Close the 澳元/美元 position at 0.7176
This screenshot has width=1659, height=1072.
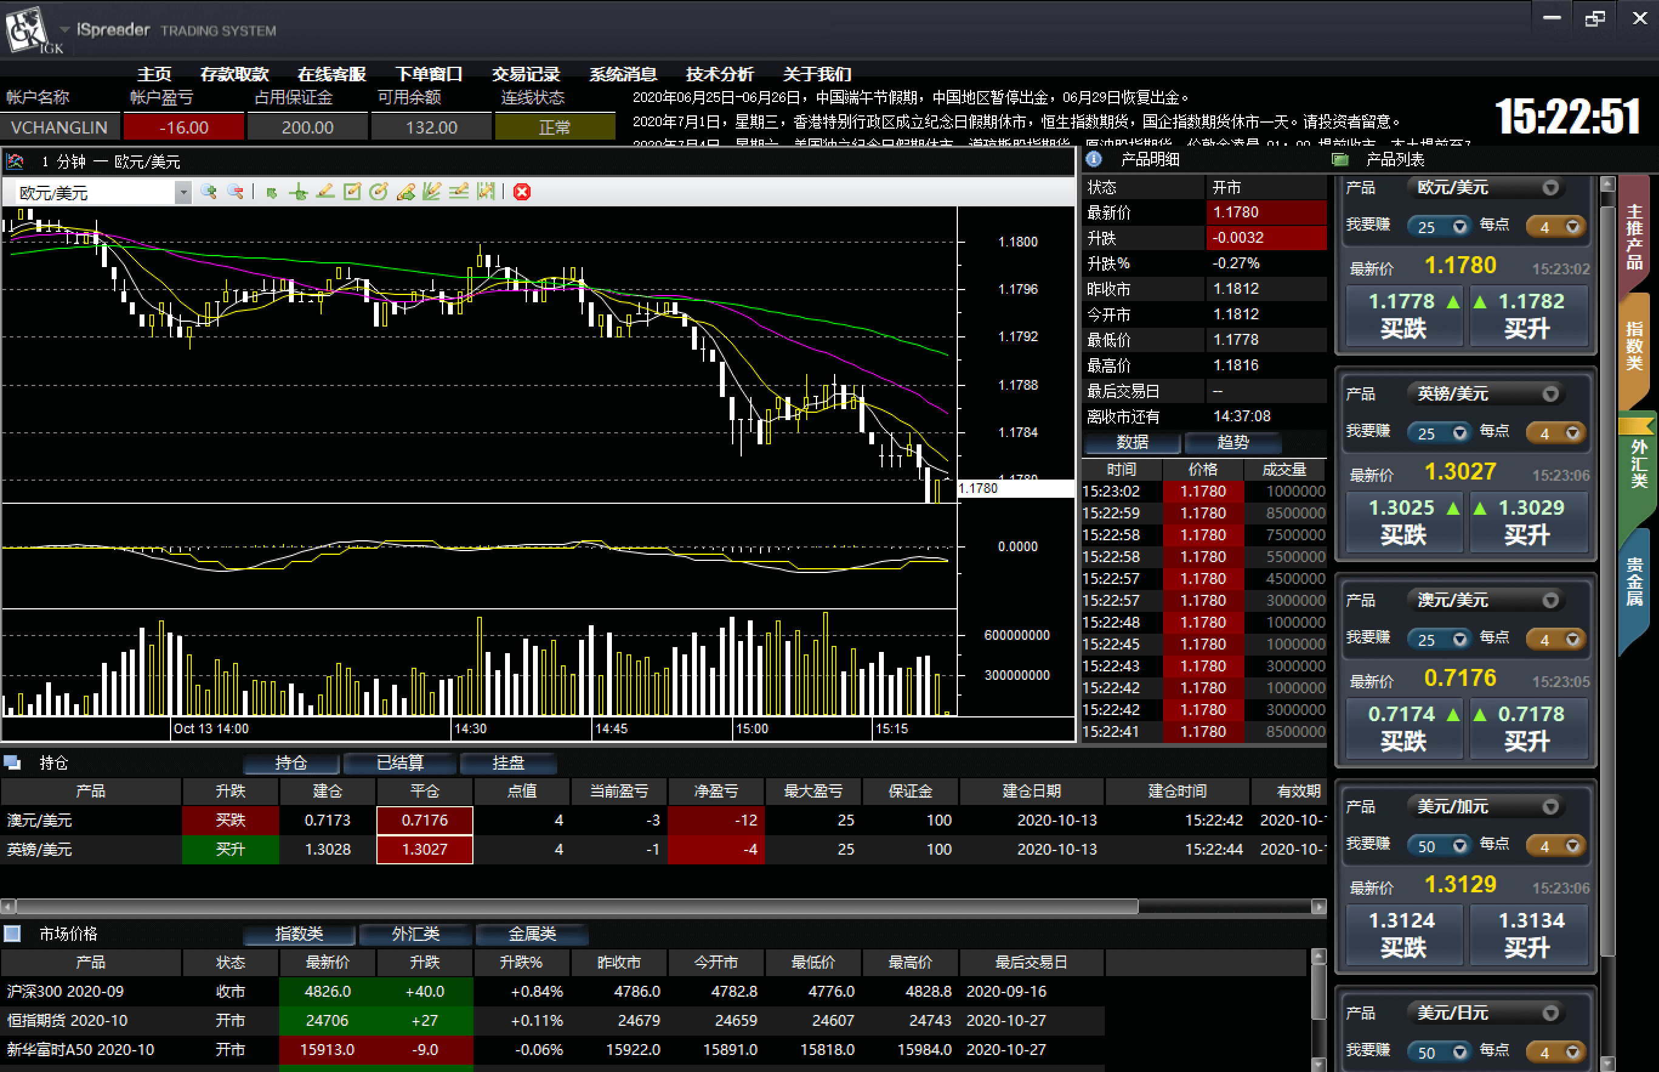424,820
